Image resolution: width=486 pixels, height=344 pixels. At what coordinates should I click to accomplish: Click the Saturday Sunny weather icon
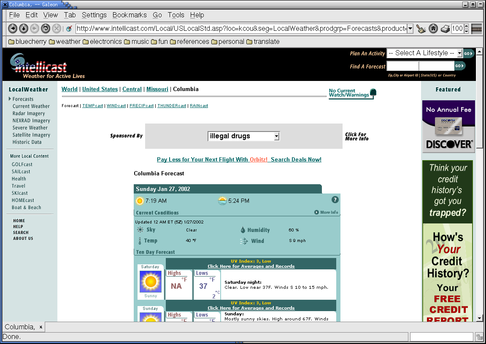[151, 282]
